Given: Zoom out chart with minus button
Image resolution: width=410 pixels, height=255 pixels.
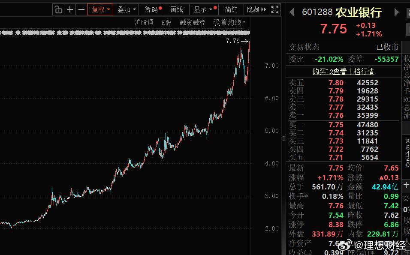Looking at the screenshot, I should click(x=81, y=10).
